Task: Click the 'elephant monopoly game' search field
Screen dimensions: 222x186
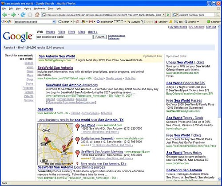Action: pyautogui.click(x=197, y=15)
